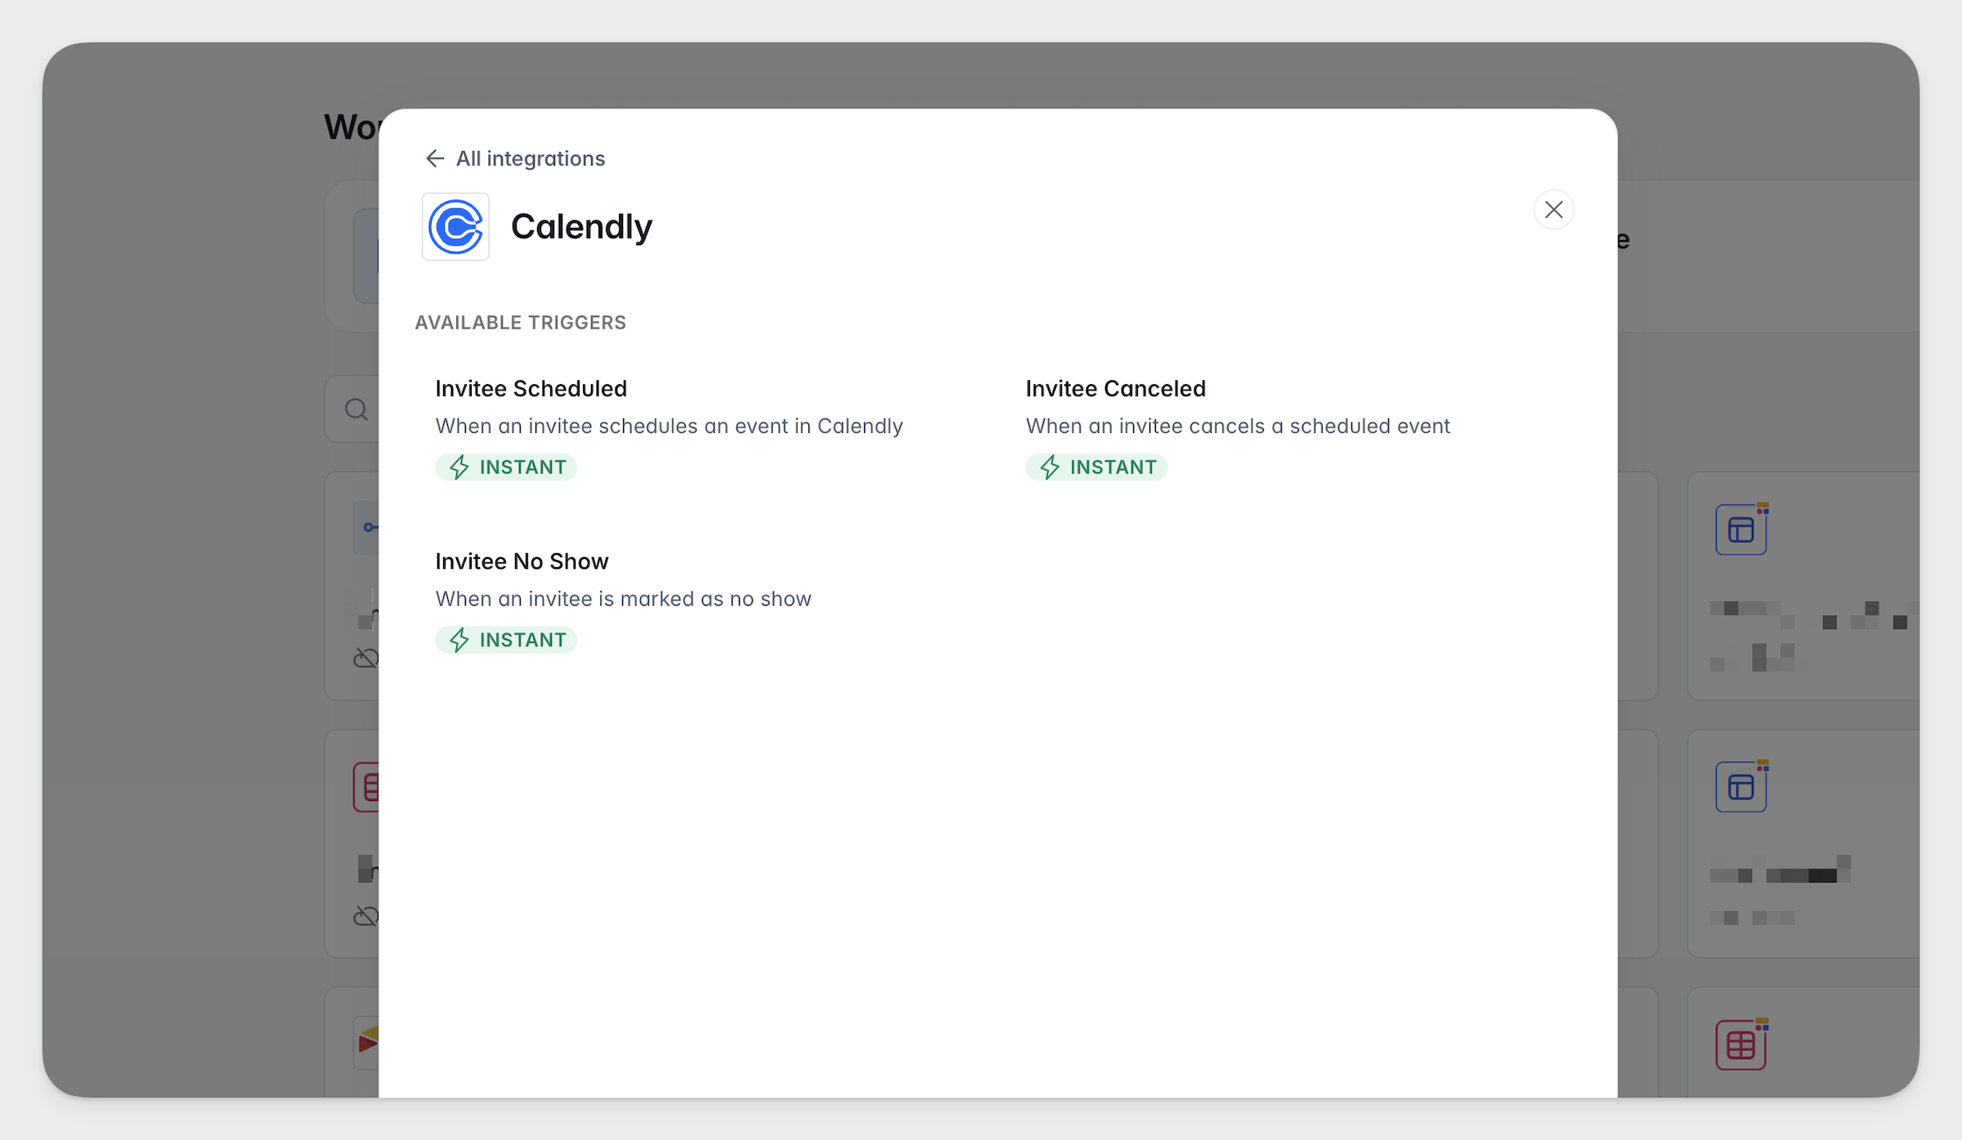
Task: Click the Calendly title text
Action: [x=581, y=226]
